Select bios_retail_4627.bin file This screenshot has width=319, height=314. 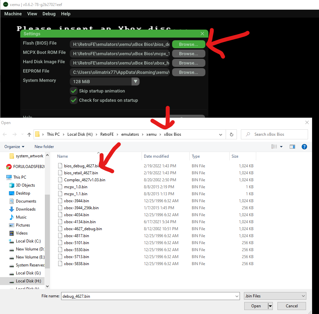tap(81, 173)
